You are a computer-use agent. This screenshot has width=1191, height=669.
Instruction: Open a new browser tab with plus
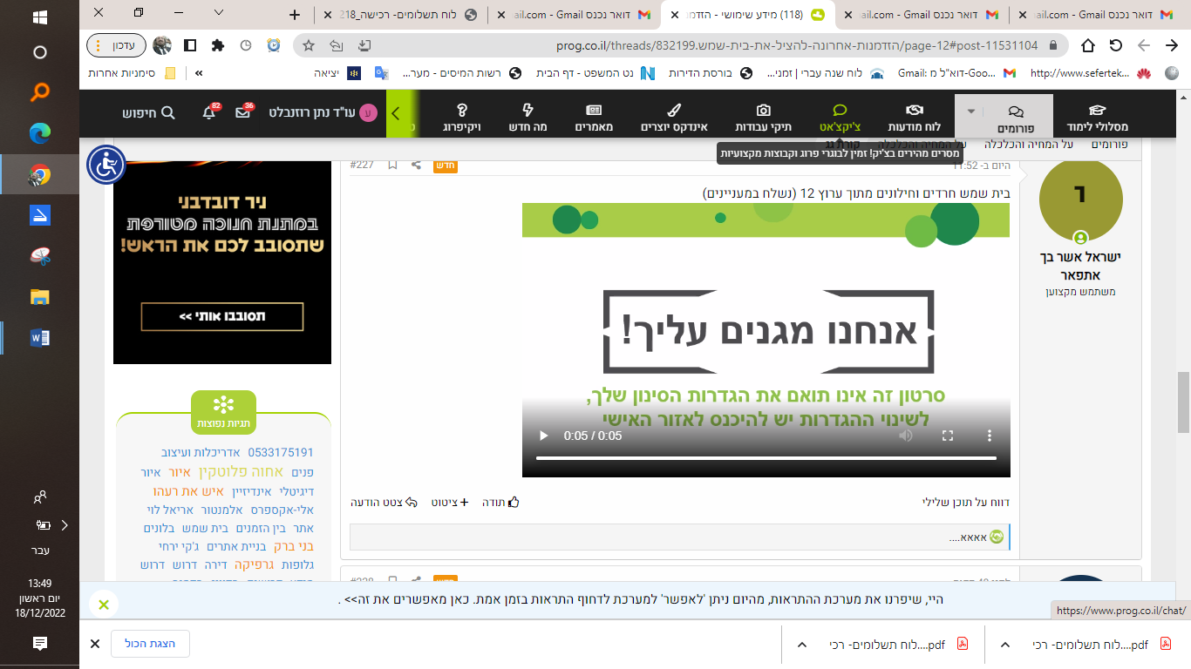click(x=295, y=14)
